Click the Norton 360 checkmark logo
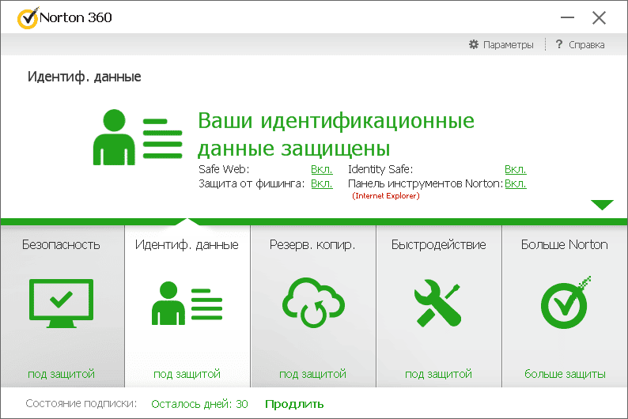 pyautogui.click(x=28, y=18)
